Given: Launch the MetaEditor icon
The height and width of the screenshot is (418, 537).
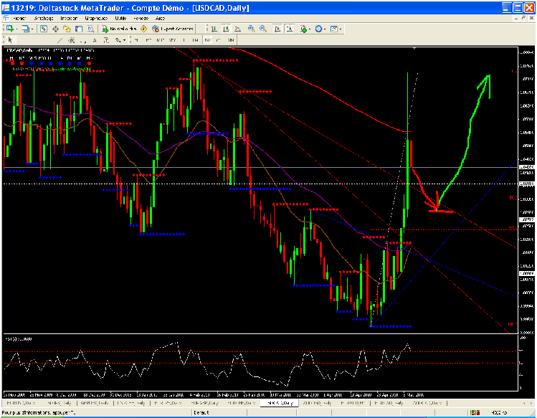Looking at the screenshot, I should (144, 29).
